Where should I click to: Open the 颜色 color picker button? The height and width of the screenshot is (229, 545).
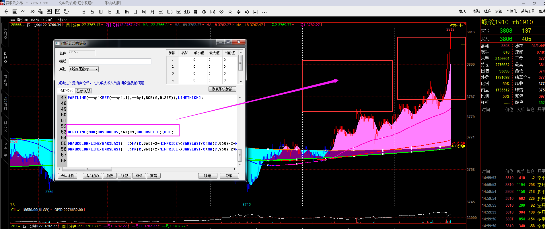pos(110,176)
